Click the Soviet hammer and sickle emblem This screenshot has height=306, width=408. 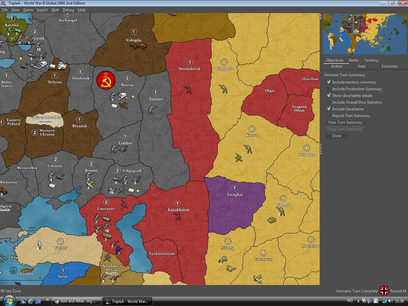(106, 80)
